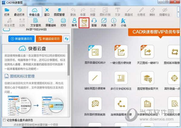Click 屏幕旋转 screen rotate icon
Screen dimensions: 181x128
click(51, 22)
